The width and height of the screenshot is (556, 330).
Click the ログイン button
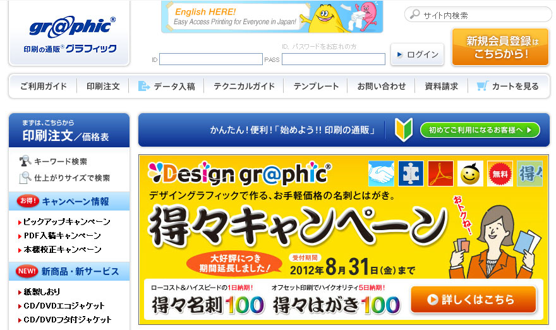(x=418, y=54)
